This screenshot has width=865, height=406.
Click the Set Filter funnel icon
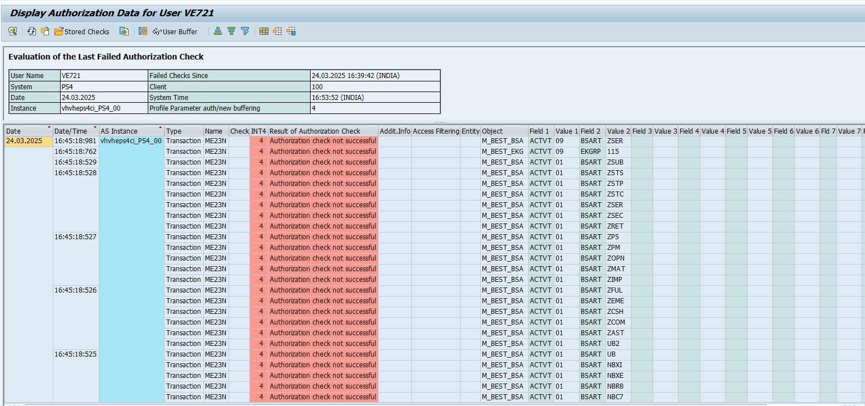point(245,31)
